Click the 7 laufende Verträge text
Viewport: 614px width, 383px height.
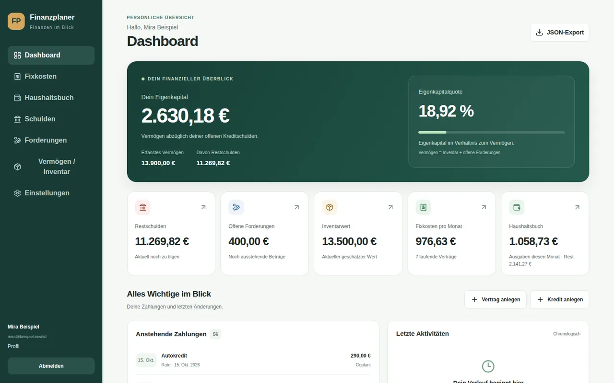pos(436,257)
